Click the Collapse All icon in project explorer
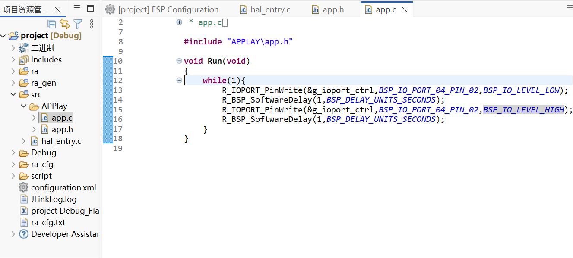The height and width of the screenshot is (258, 573). [52, 24]
